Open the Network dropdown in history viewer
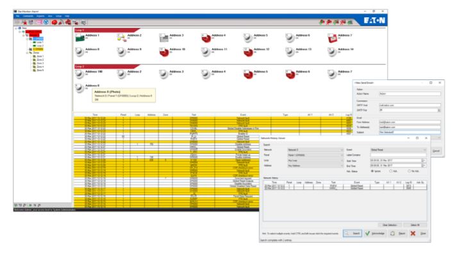Viewport: 457px width, 254px height. tap(315, 150)
